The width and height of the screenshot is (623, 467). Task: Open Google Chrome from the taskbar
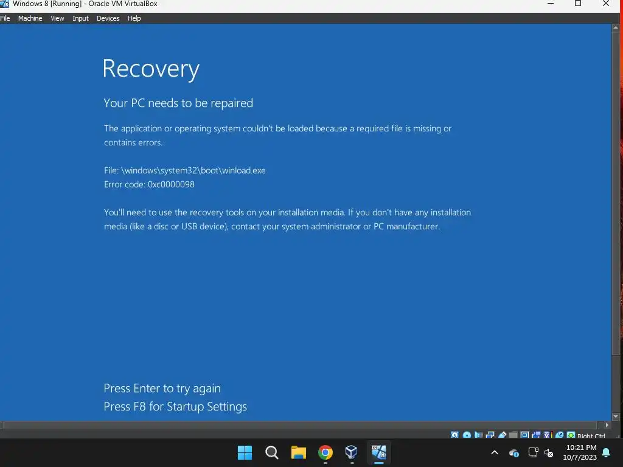click(x=325, y=452)
